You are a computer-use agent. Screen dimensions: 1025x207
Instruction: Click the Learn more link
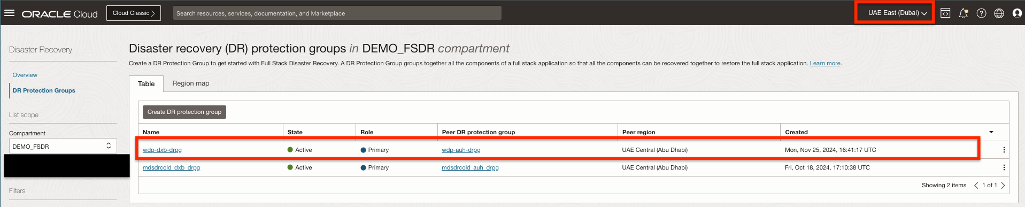(825, 63)
